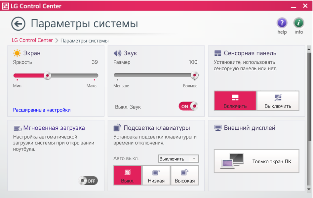Minimize the LG Control Center window

click(293, 7)
